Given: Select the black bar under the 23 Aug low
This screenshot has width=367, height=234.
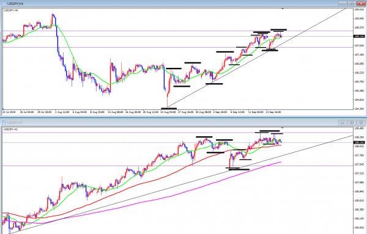Looking at the screenshot, I should point(169,109).
